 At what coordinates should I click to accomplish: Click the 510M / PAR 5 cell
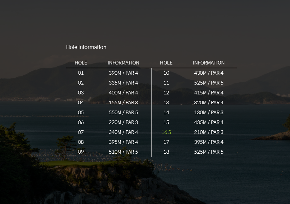click(123, 152)
